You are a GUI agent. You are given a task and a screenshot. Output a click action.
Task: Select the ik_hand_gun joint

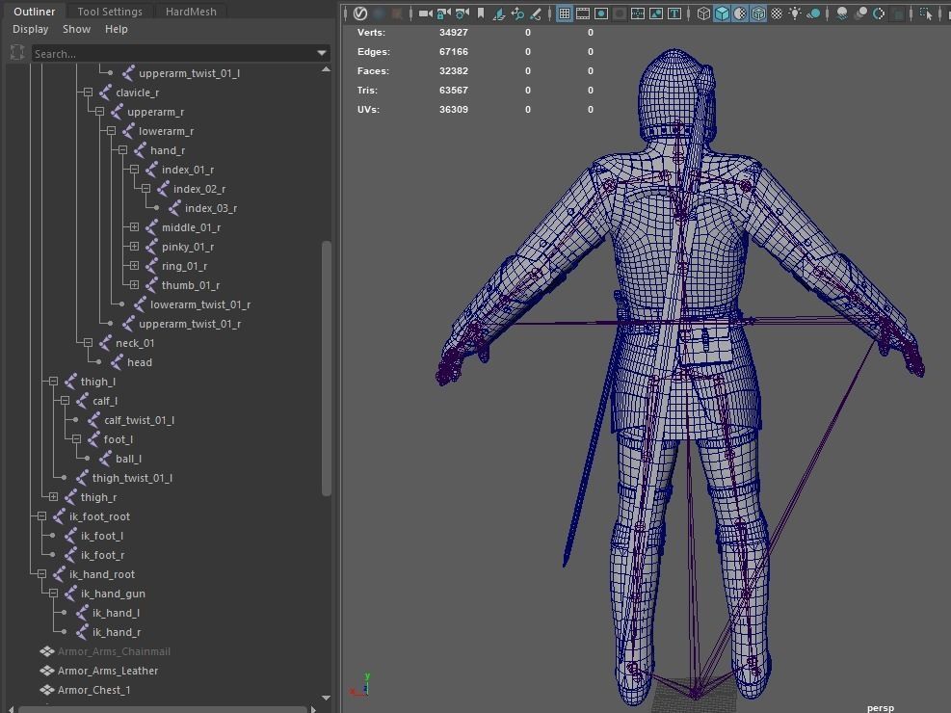pyautogui.click(x=113, y=594)
